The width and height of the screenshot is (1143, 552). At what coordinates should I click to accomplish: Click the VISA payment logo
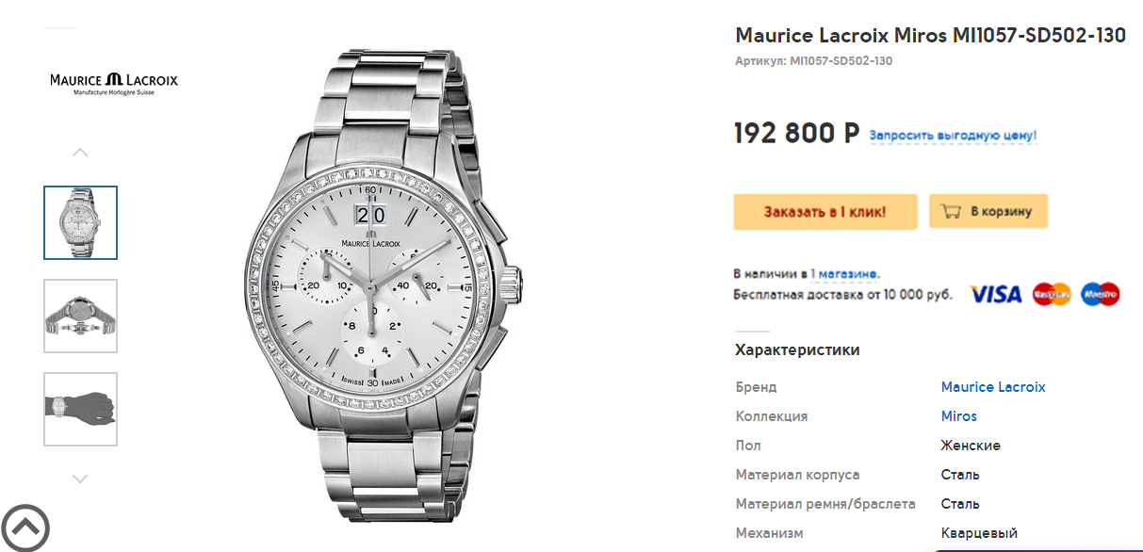tap(996, 294)
